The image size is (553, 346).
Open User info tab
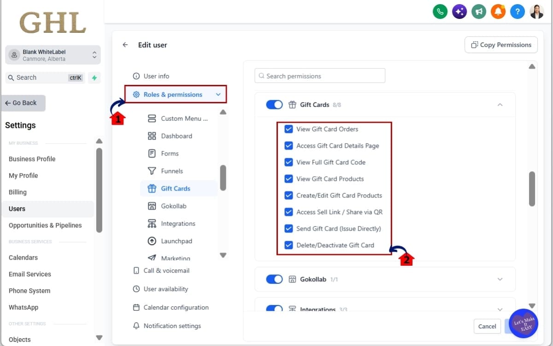click(151, 76)
